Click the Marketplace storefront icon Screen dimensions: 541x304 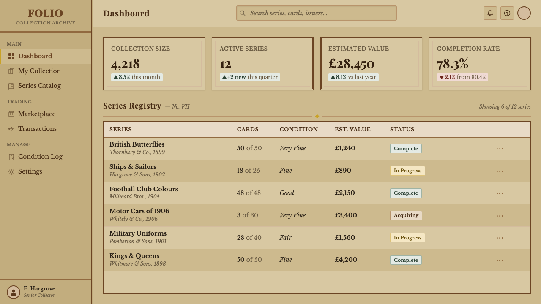point(11,114)
